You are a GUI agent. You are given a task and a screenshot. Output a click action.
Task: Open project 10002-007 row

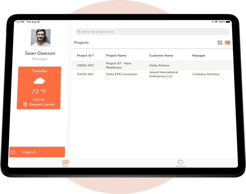click(85, 65)
